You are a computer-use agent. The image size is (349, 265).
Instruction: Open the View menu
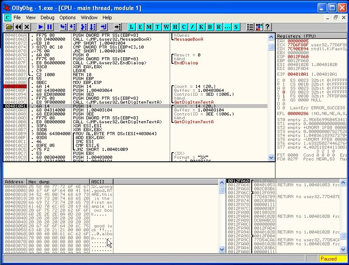[x=31, y=17]
